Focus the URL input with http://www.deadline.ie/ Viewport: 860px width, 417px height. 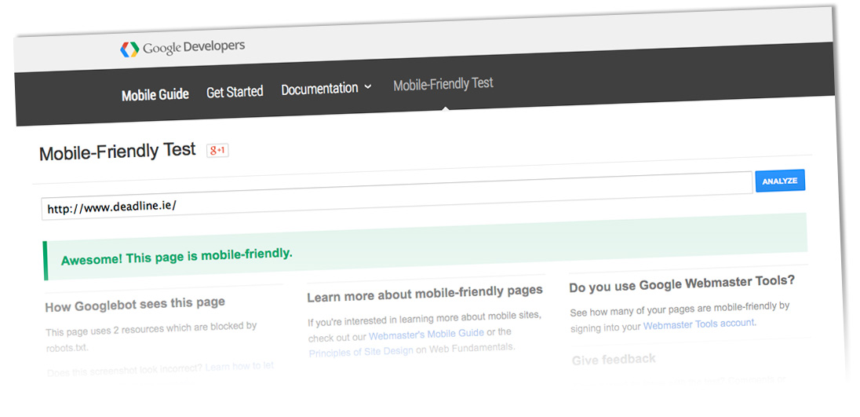(396, 196)
